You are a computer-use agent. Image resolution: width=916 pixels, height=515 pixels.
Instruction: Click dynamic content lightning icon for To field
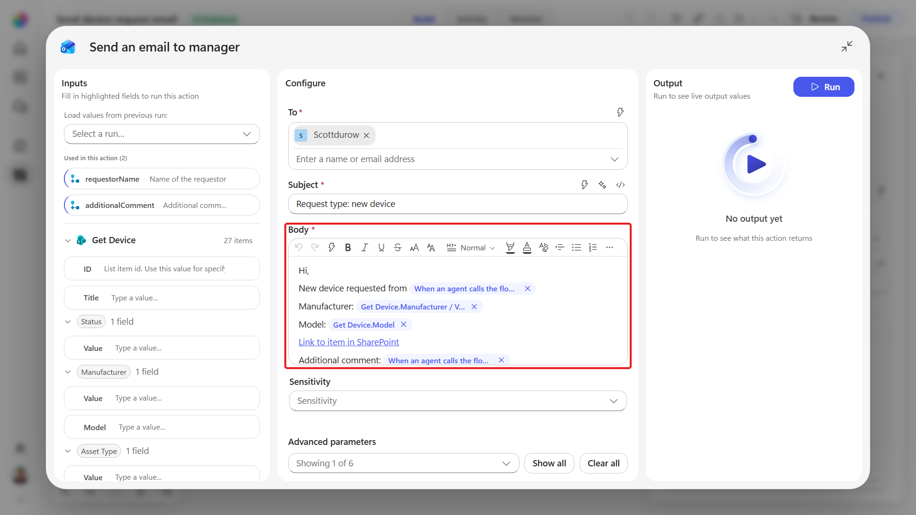(620, 112)
